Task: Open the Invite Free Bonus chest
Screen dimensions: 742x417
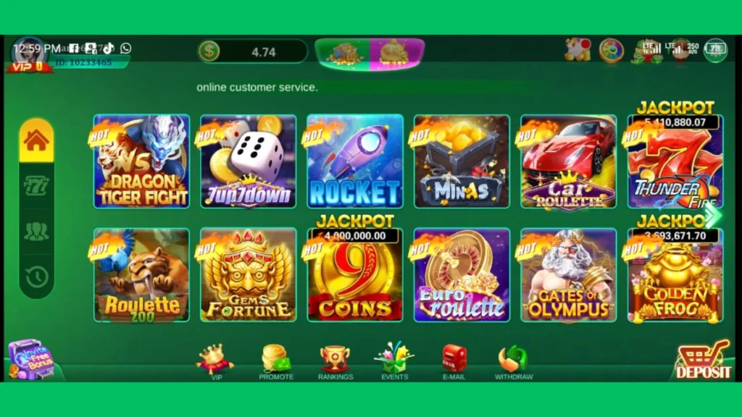Action: [31, 359]
